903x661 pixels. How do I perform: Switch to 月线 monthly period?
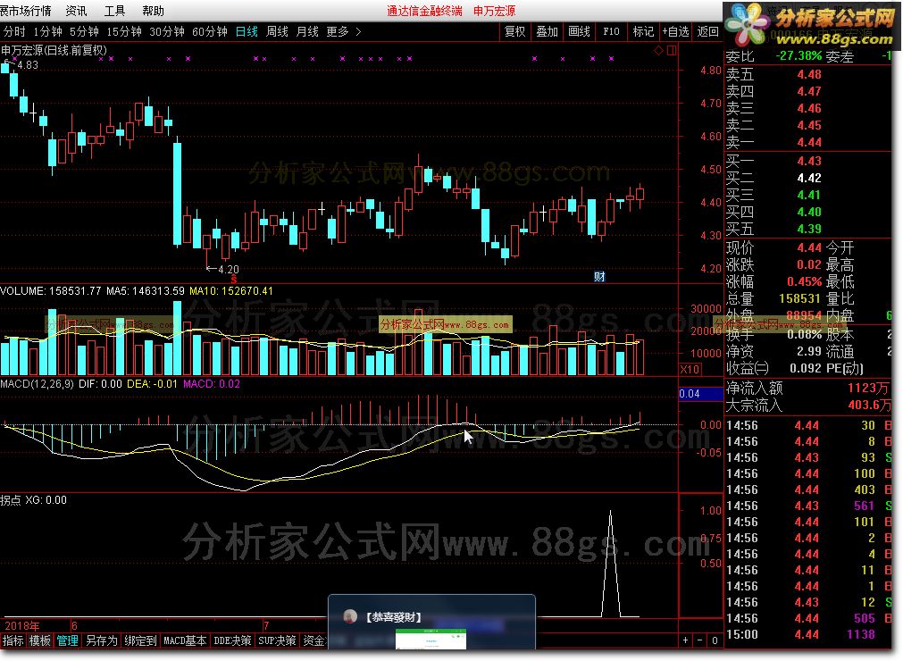coord(307,31)
